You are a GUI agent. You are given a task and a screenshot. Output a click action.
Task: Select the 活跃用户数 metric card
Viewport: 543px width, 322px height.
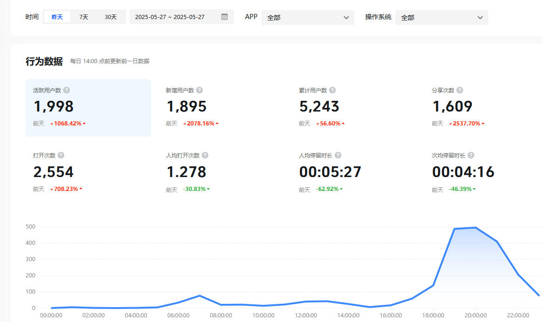88,108
